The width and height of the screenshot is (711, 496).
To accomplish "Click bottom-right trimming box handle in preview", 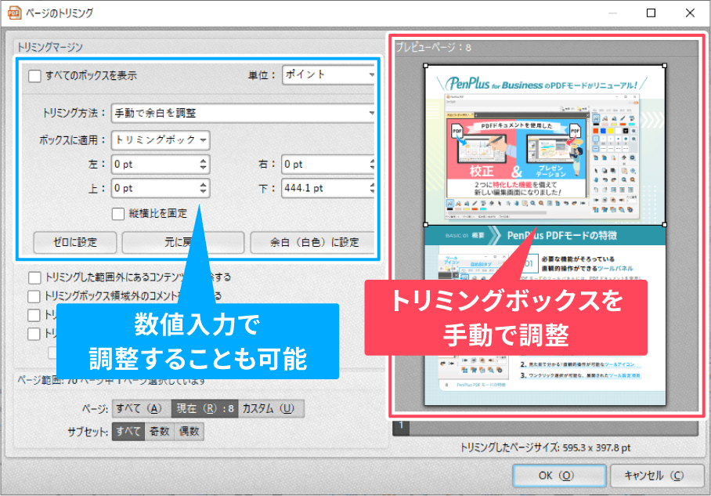I will pos(665,225).
